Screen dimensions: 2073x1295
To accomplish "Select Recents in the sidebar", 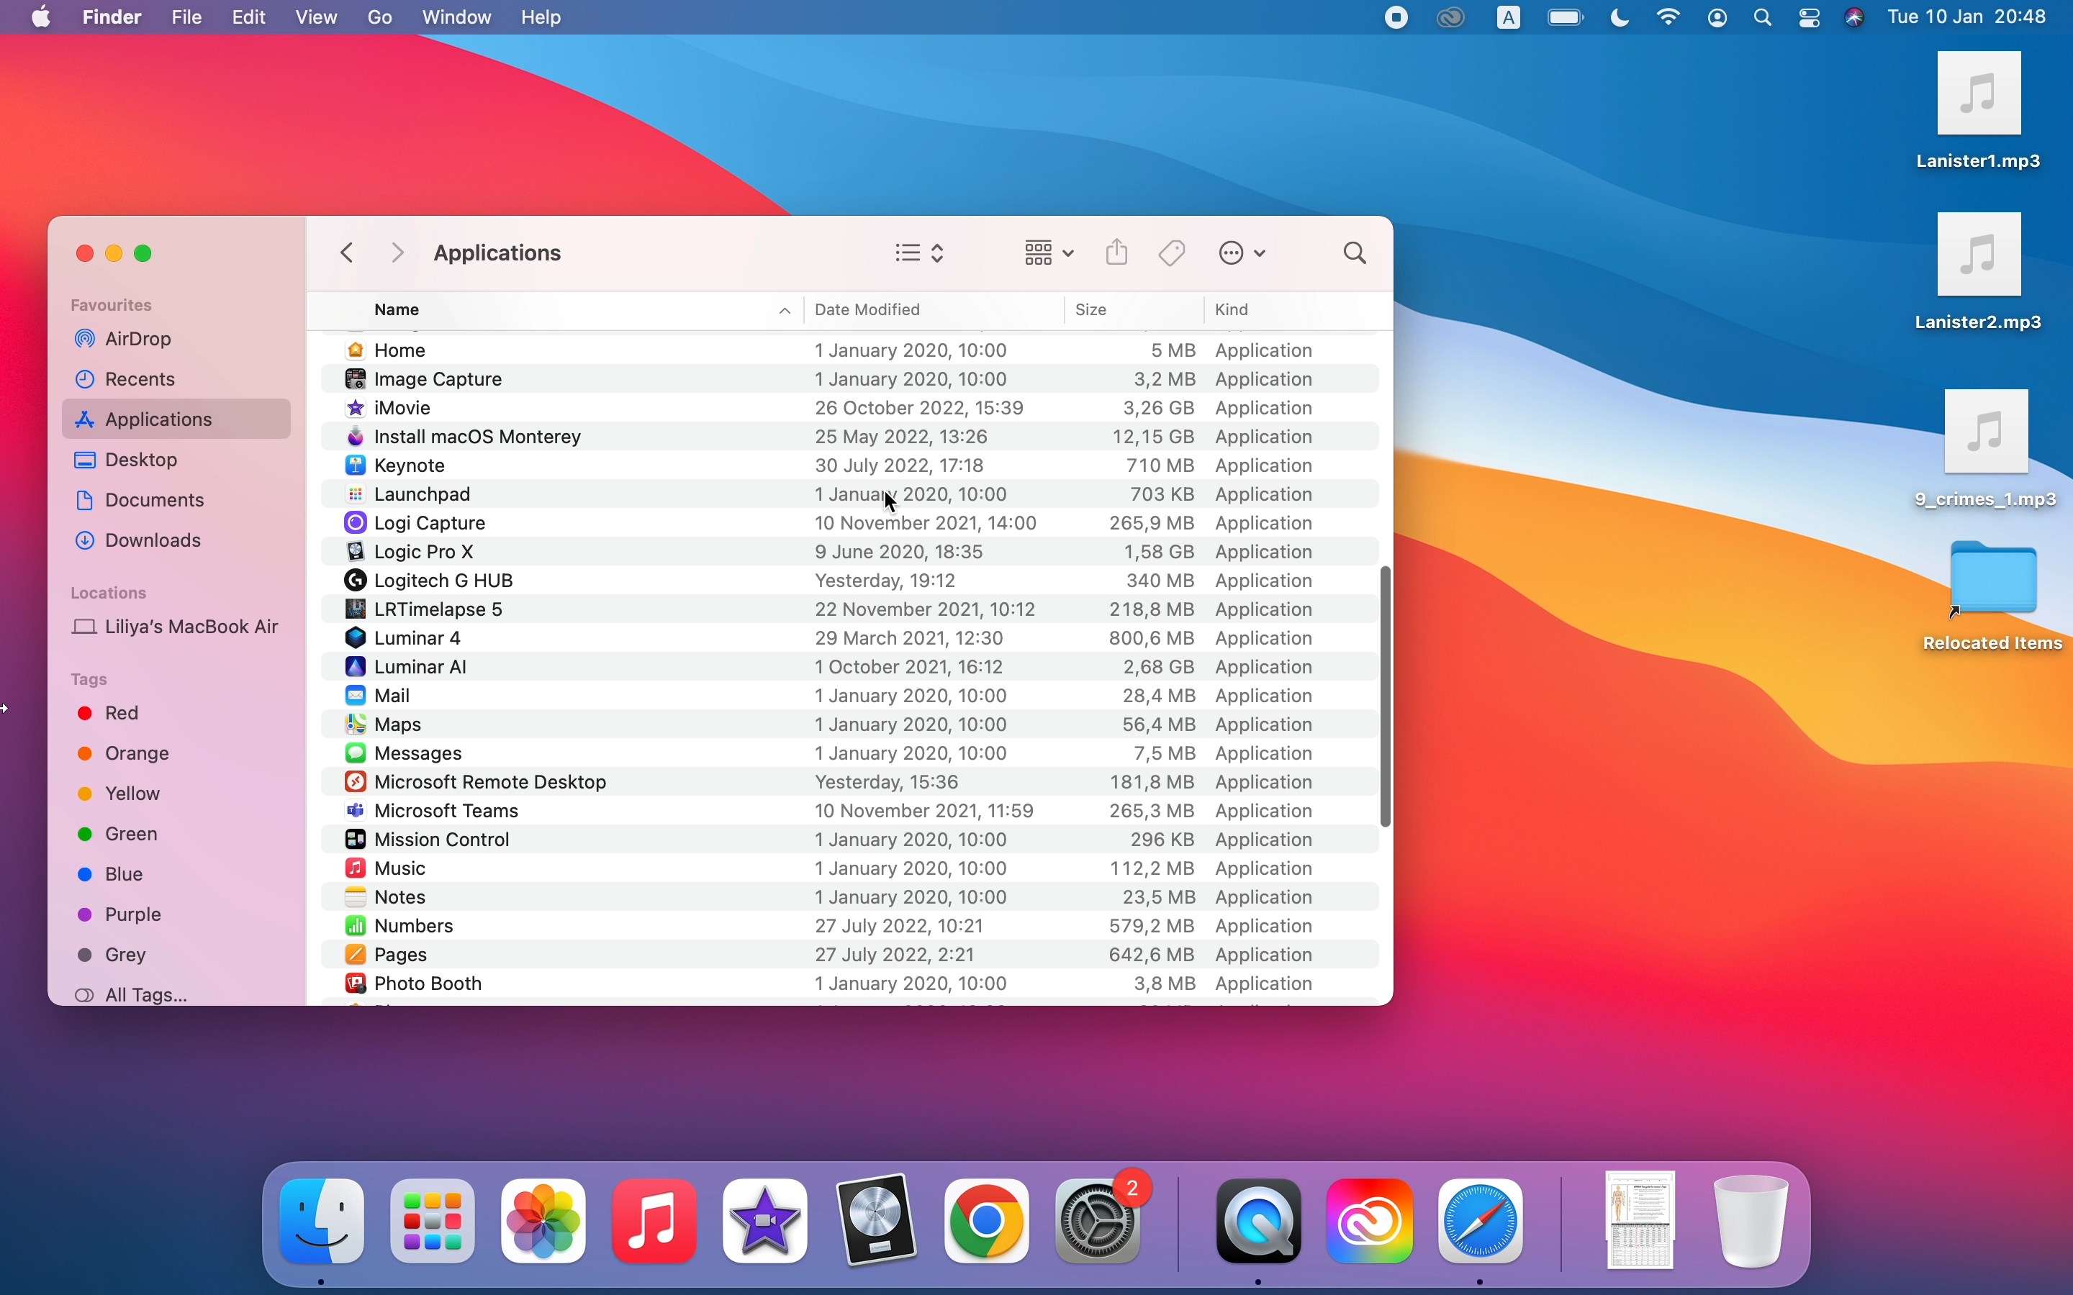I will 177,379.
